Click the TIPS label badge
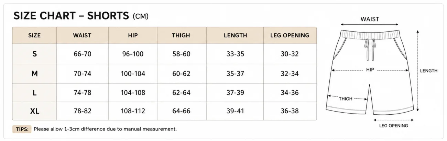The height and width of the screenshot is (141, 447). pos(22,129)
